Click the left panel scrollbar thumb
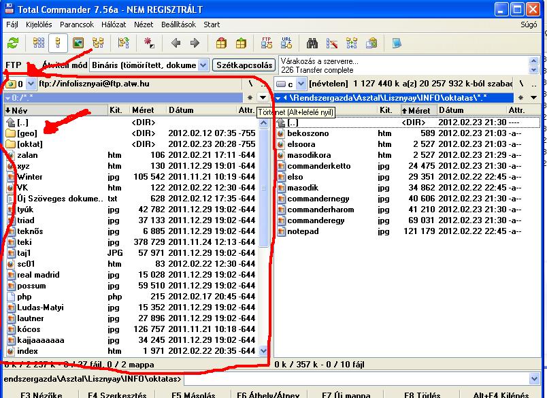 [263, 188]
